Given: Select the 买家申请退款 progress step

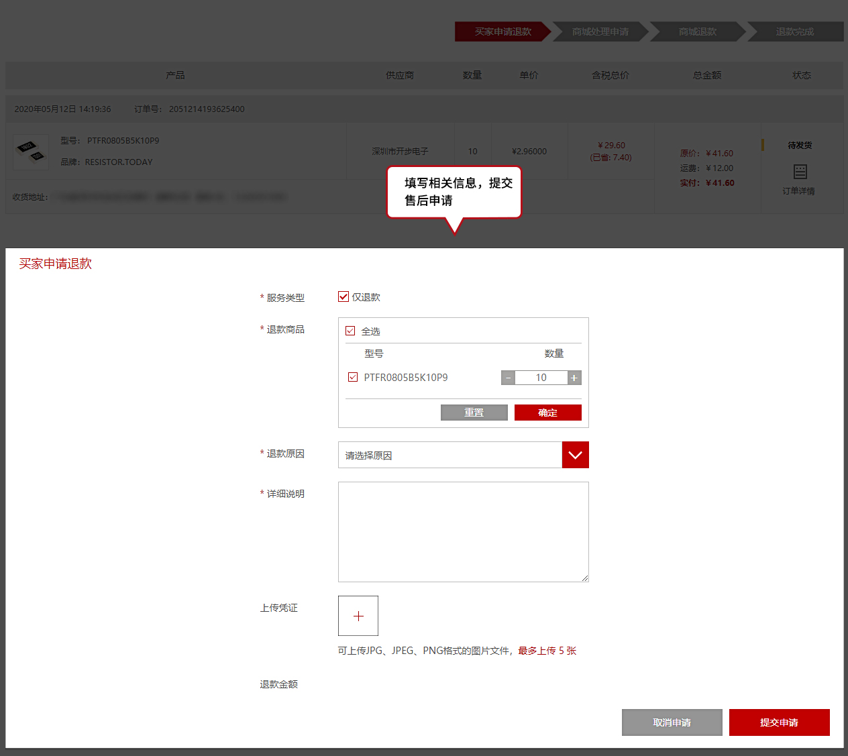Looking at the screenshot, I should (502, 32).
